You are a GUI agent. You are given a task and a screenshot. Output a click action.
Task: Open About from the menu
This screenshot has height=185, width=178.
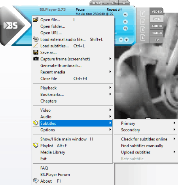pos(73,181)
